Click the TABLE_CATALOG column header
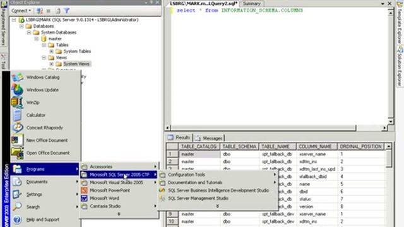 click(x=199, y=146)
